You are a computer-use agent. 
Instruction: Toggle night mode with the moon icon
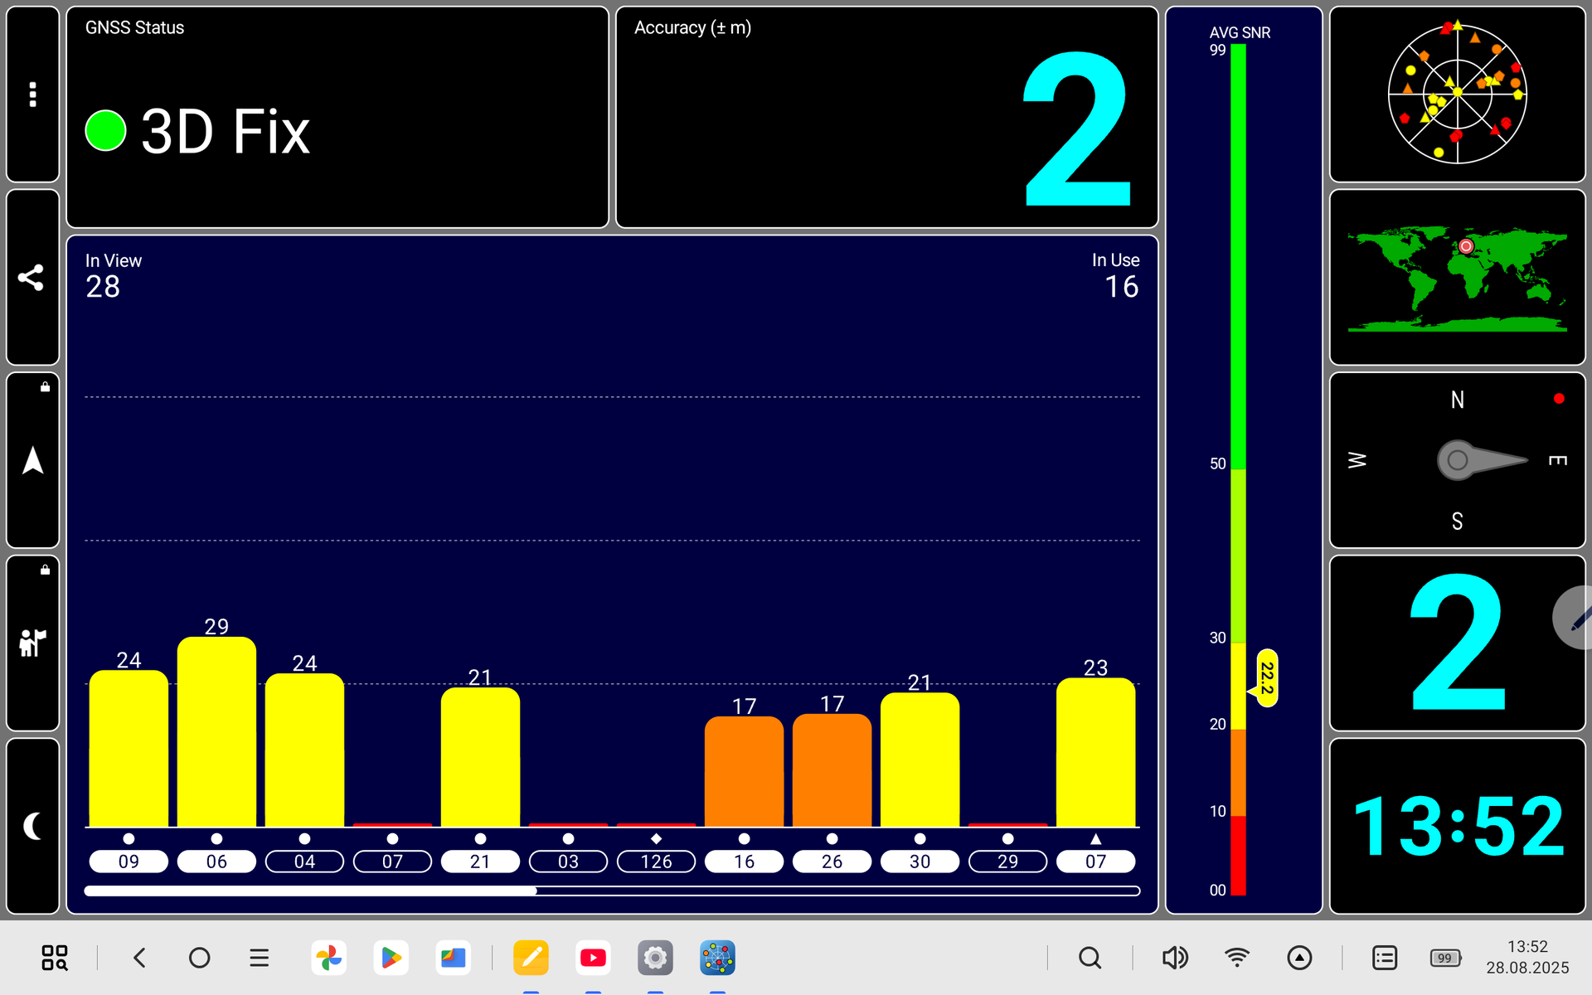pyautogui.click(x=33, y=826)
